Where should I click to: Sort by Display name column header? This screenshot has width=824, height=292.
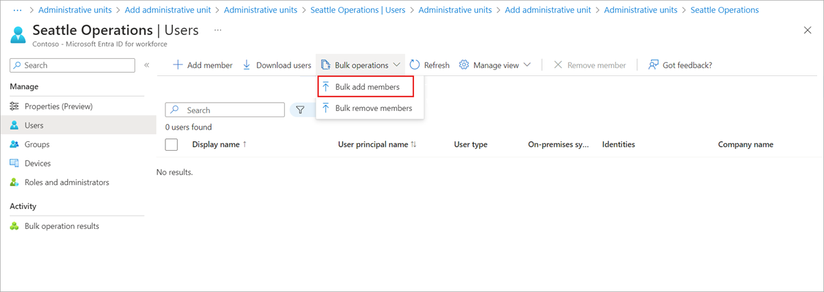[219, 145]
